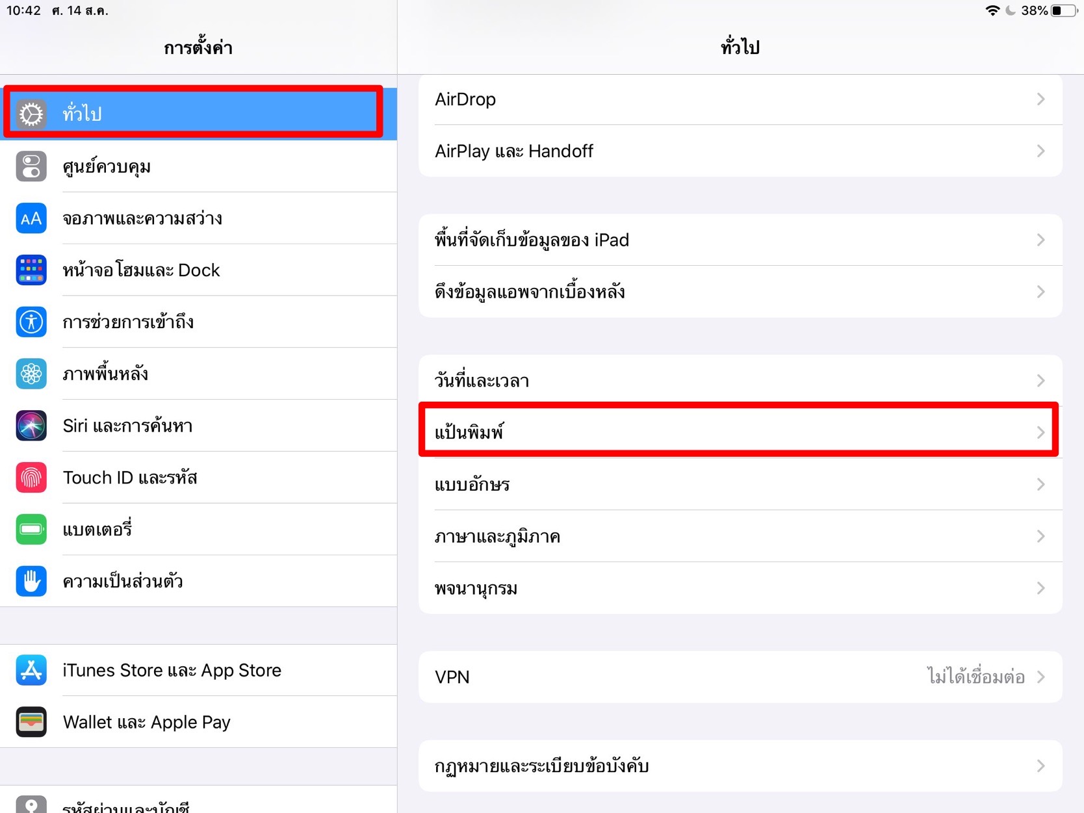
Task: Expand the AirDrop row chevron
Action: [x=1040, y=99]
